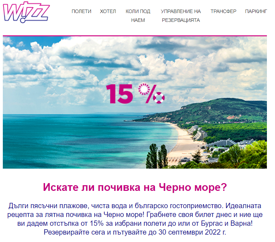Click the lifebuoy icon in percent sign
Image resolution: width=275 pixels, height=242 pixels.
159,98
